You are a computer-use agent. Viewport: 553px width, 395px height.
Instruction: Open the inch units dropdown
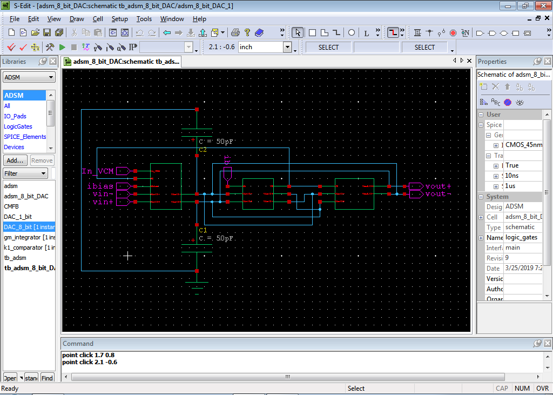point(287,47)
